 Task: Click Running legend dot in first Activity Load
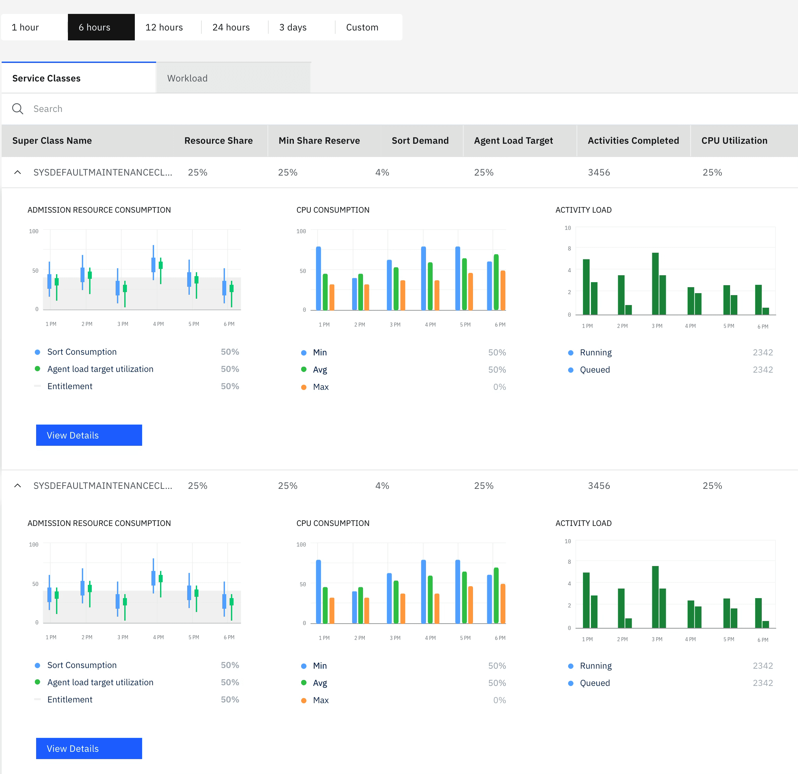pos(570,353)
